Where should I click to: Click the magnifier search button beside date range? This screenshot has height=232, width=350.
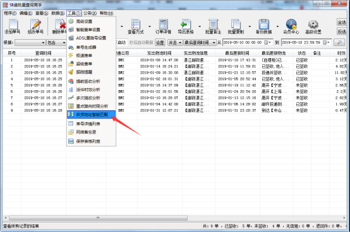click(x=339, y=42)
